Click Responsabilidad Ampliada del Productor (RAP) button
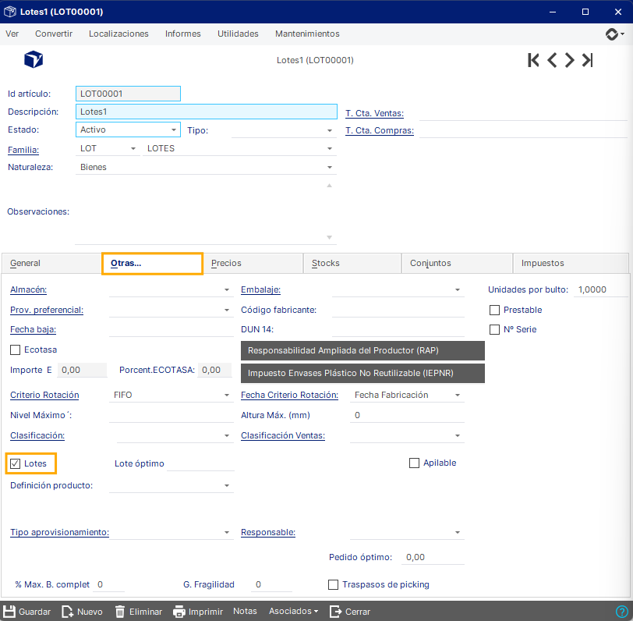633x621 pixels. coord(362,350)
